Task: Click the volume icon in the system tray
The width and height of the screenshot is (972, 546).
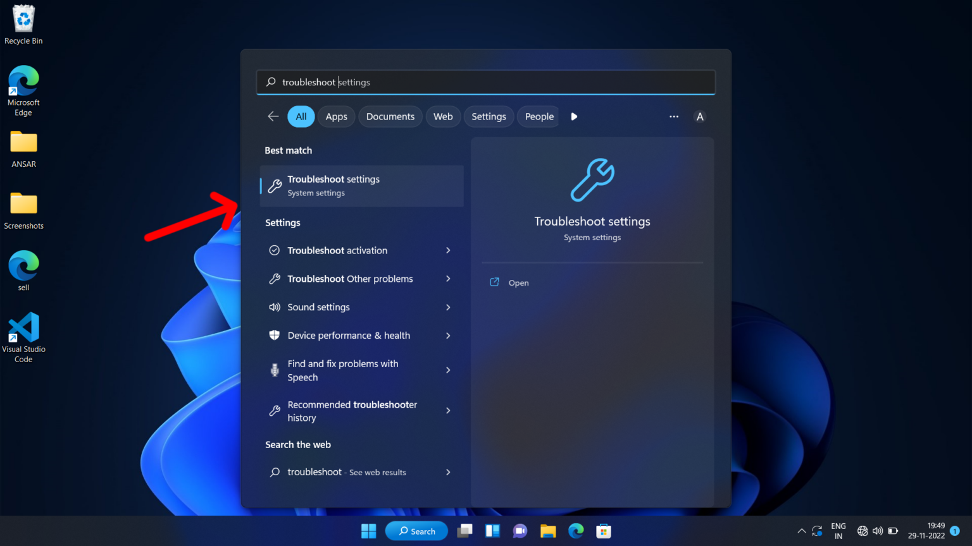Action: [878, 531]
